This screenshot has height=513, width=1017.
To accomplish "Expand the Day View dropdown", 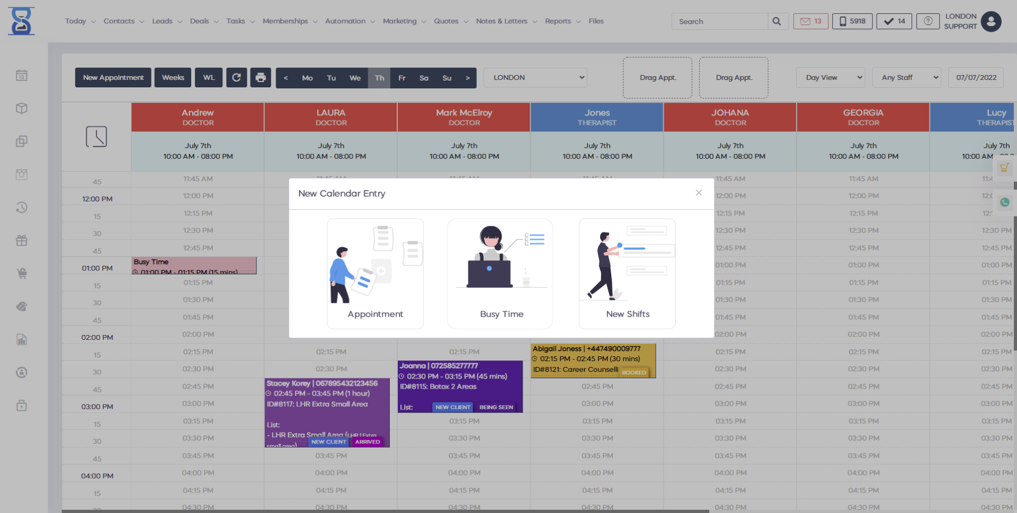I will click(830, 78).
